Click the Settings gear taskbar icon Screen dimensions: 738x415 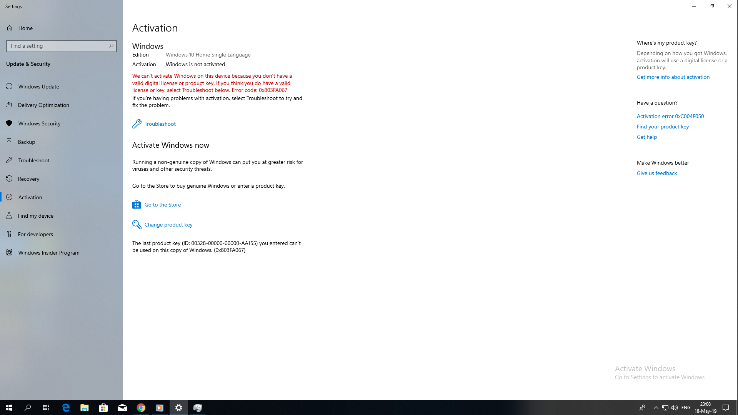(179, 408)
